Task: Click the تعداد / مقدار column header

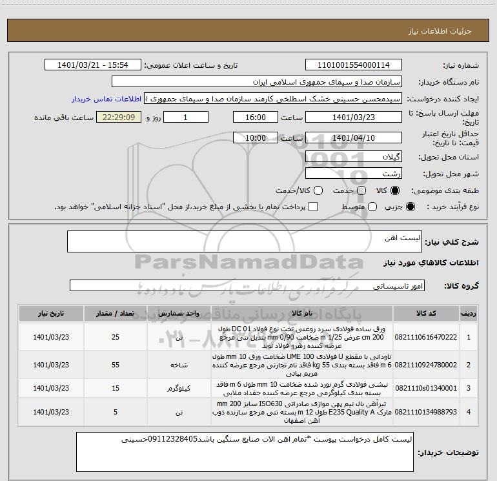Action: [116, 314]
